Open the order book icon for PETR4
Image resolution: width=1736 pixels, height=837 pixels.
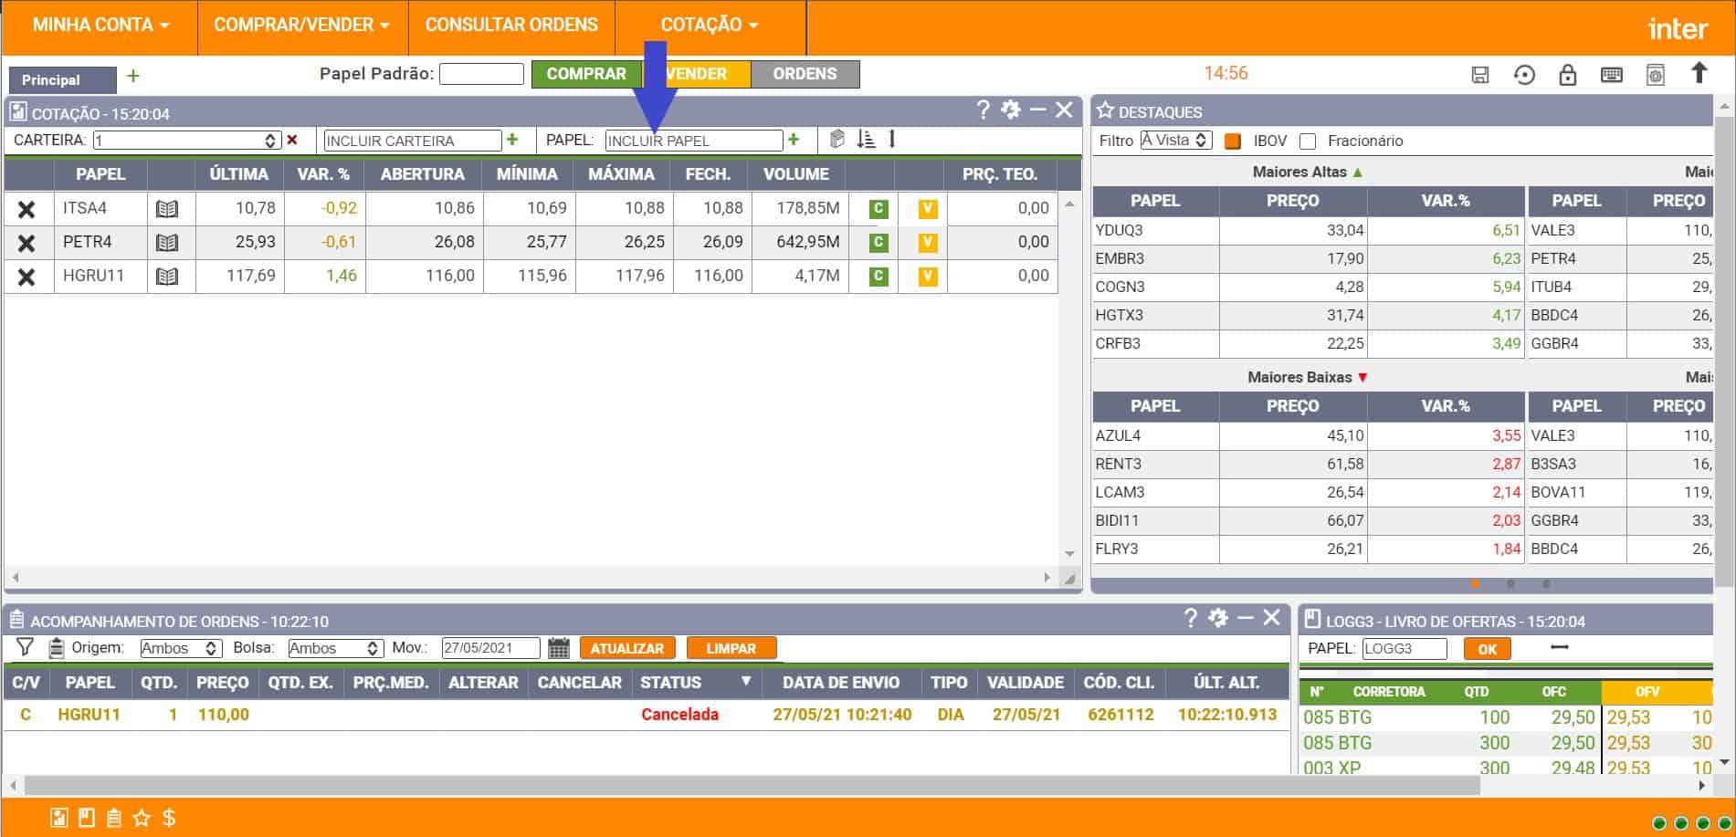(x=167, y=243)
